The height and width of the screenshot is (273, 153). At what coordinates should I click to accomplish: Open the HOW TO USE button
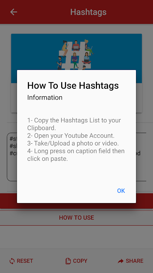tap(76, 218)
